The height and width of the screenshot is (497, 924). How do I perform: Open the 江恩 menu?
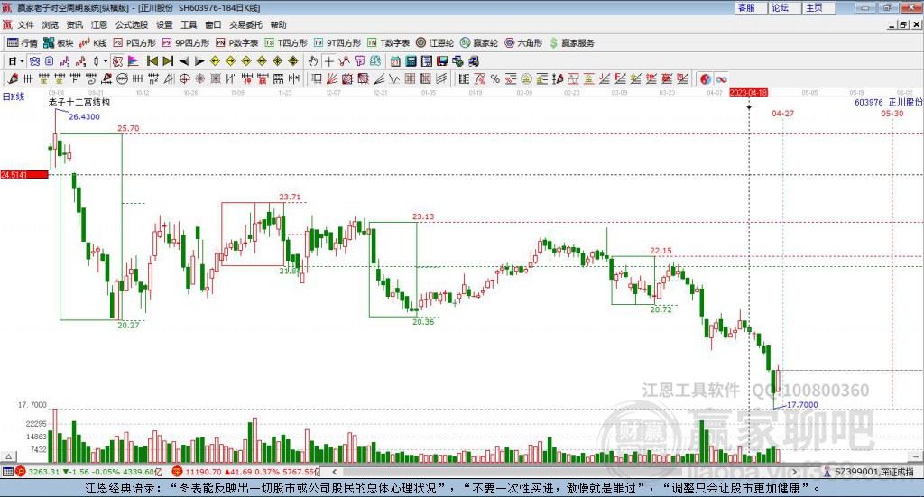pos(99,24)
